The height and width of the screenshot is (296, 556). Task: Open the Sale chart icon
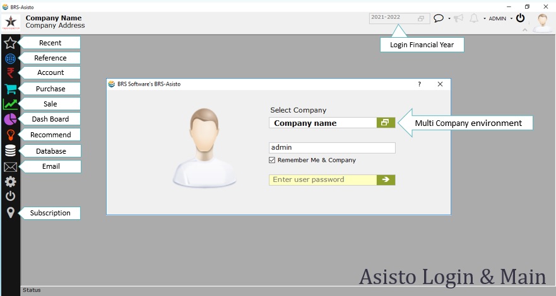coord(10,104)
